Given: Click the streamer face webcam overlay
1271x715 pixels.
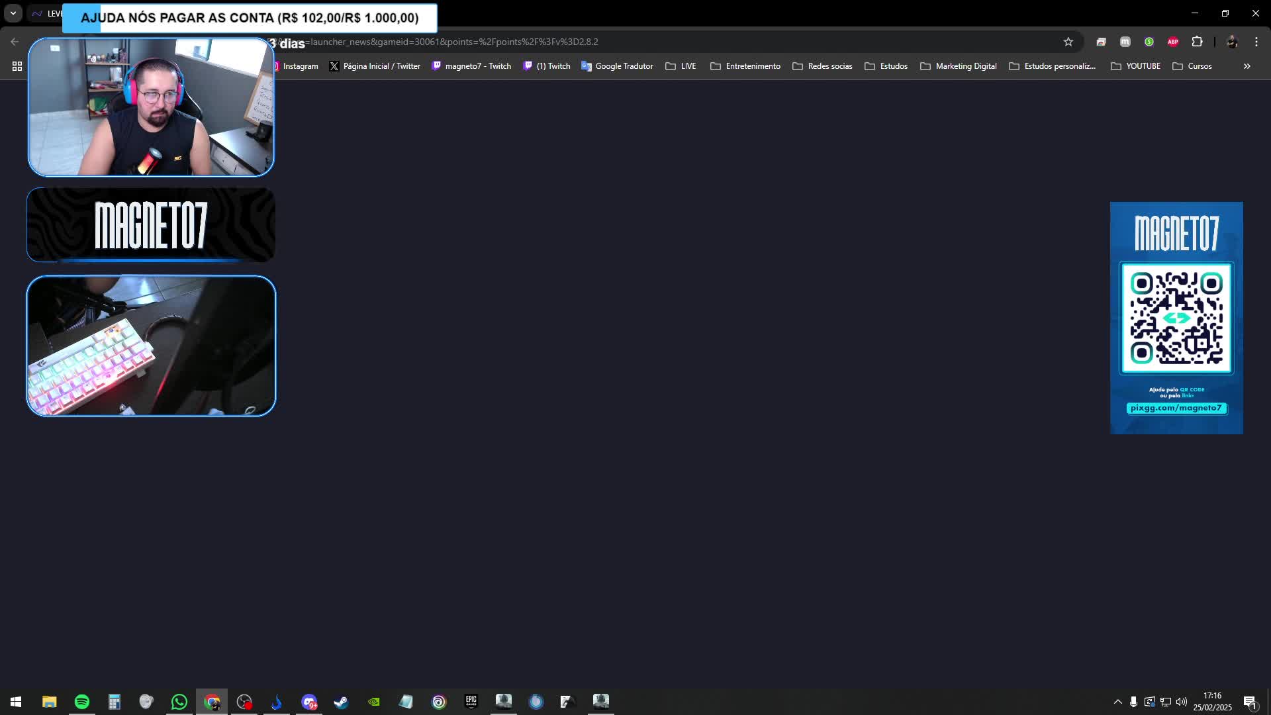Looking at the screenshot, I should coord(151,107).
